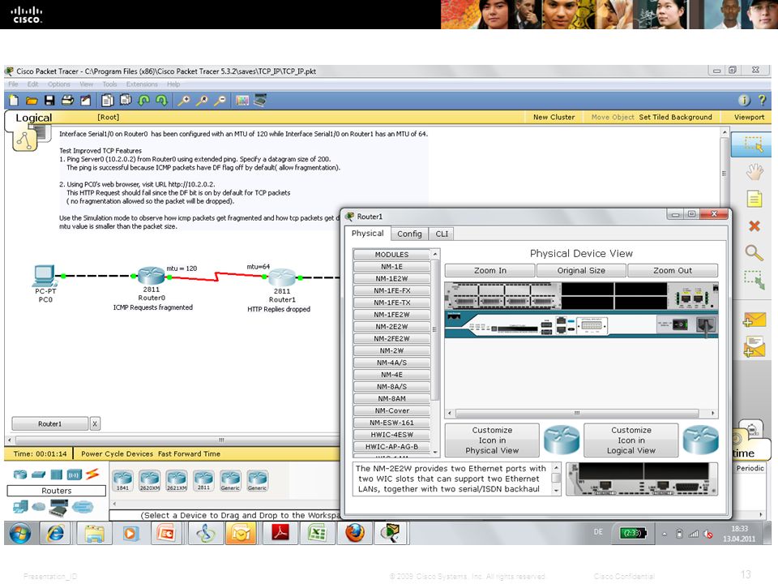Click the Zoom Reset magnifier icon
This screenshot has height=584, width=778.
[202, 101]
